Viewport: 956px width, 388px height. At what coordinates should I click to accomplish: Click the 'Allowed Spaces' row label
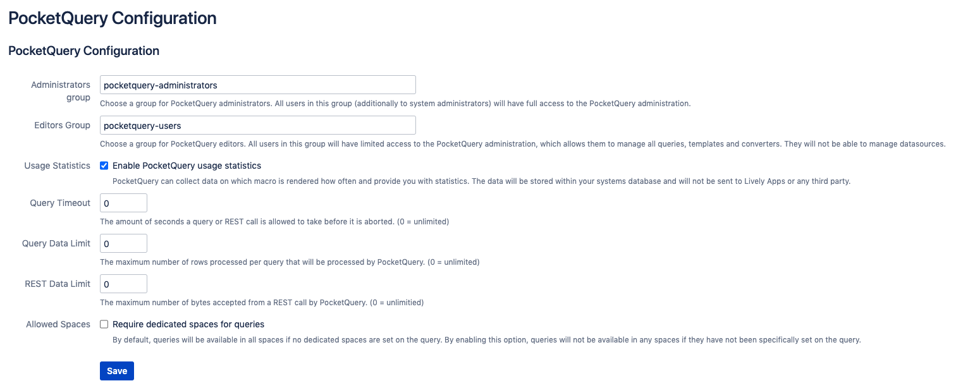tap(58, 324)
